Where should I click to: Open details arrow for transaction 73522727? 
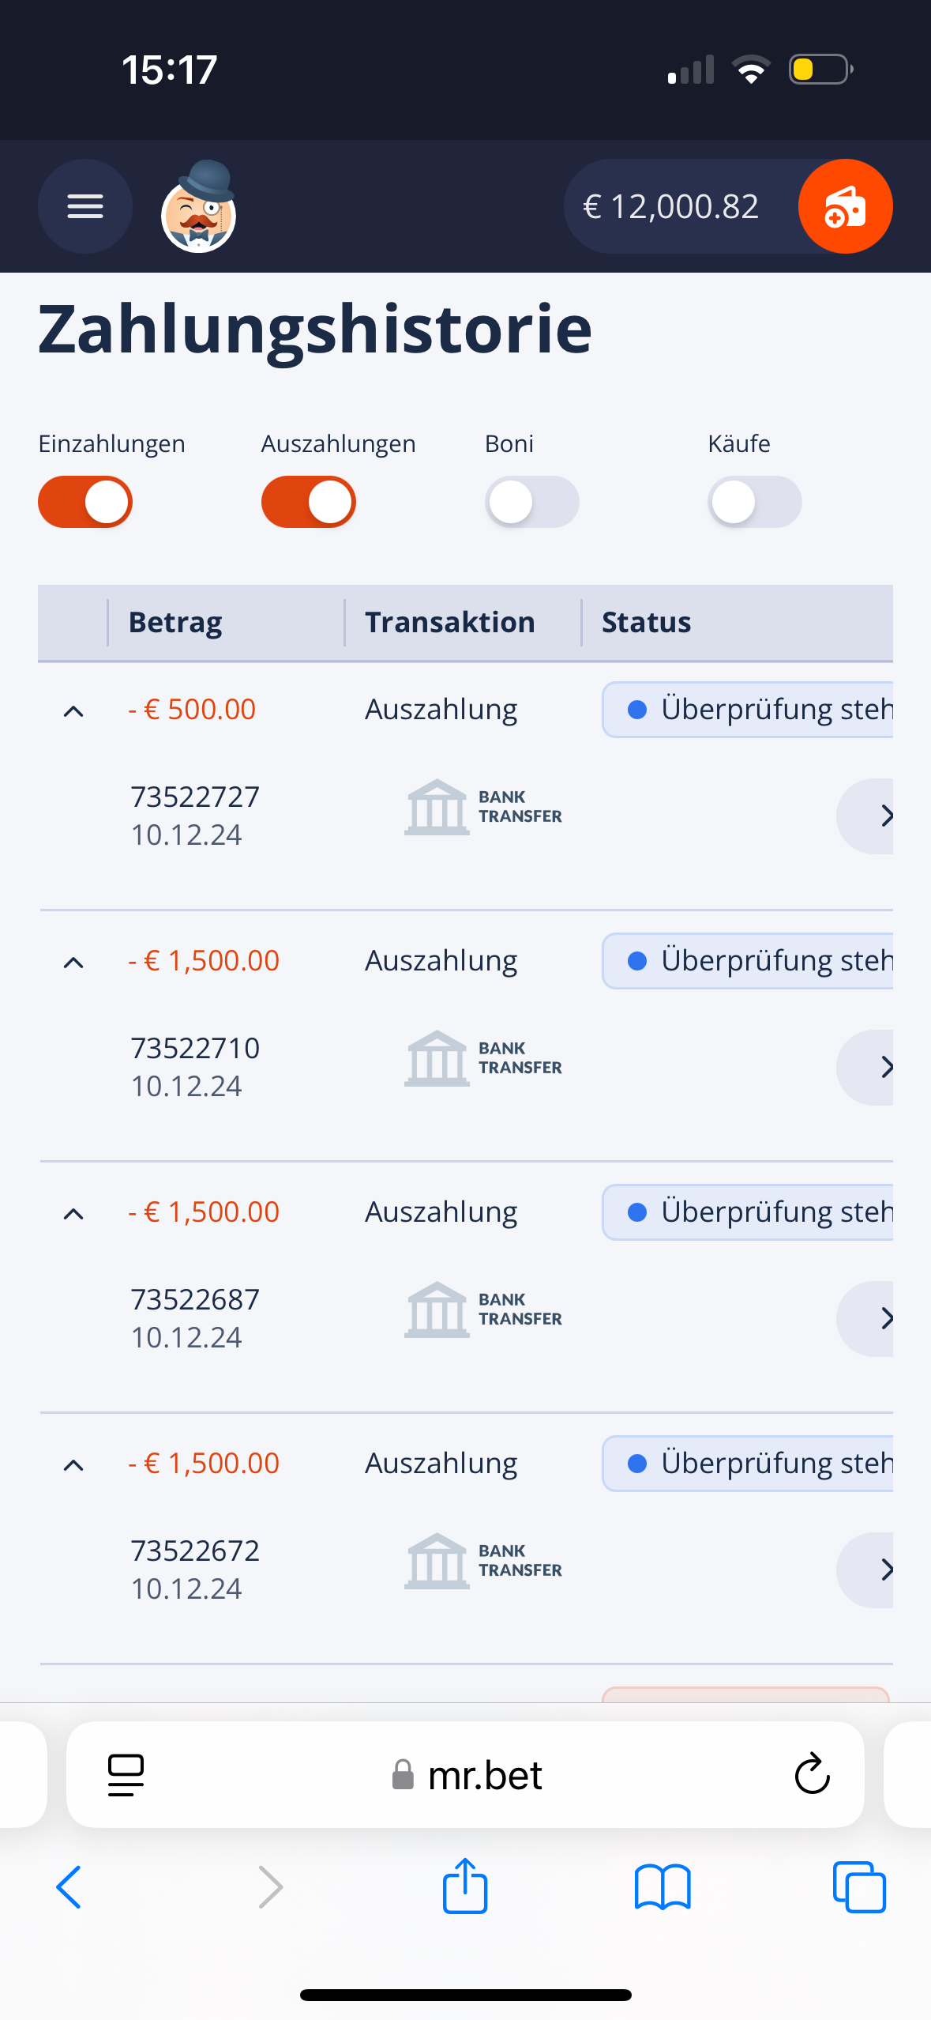pos(877,816)
